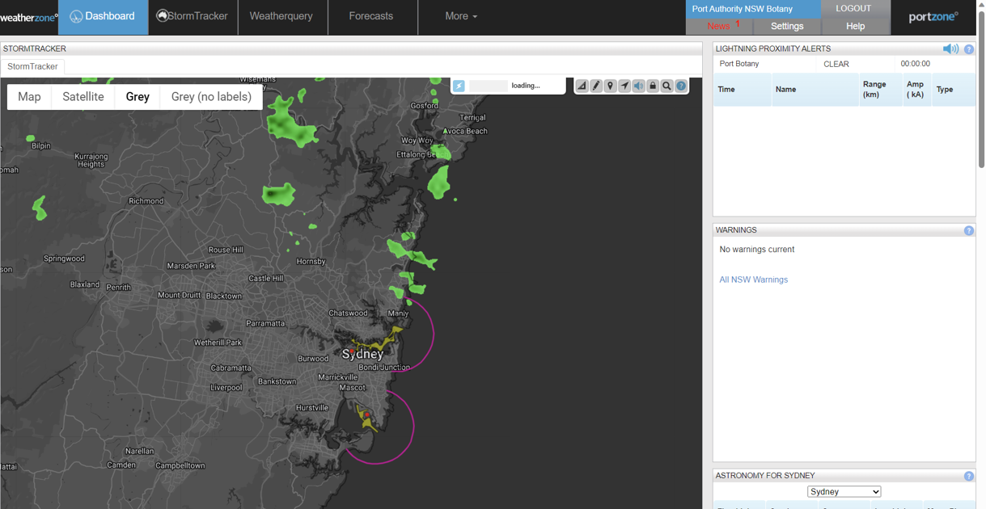The width and height of the screenshot is (986, 509).
Task: Lock the map with padlock icon
Action: click(653, 86)
